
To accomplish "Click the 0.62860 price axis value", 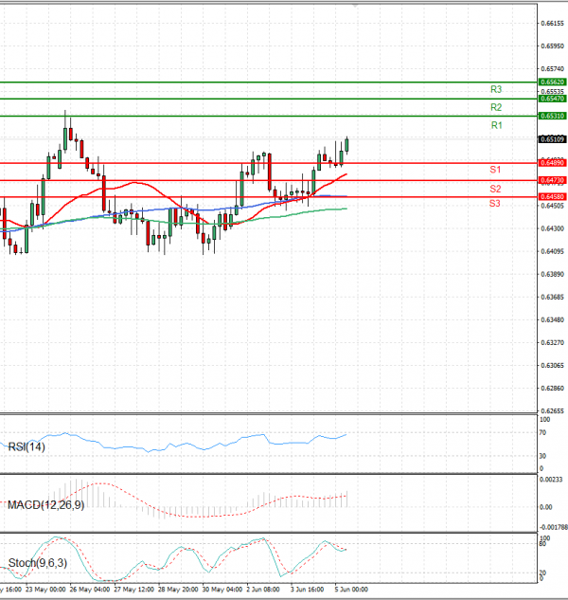I will click(552, 388).
